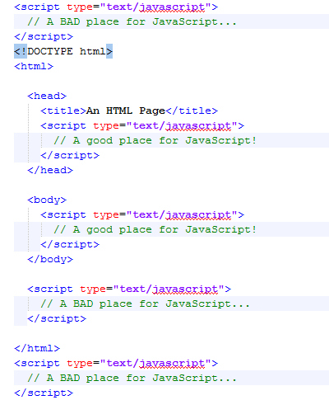329x400 pixels.
Task: Click the closing '</body>' tag
Action: pos(50,259)
